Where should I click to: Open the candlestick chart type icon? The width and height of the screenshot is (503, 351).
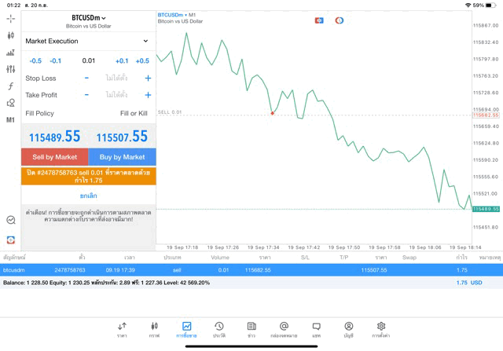click(10, 35)
